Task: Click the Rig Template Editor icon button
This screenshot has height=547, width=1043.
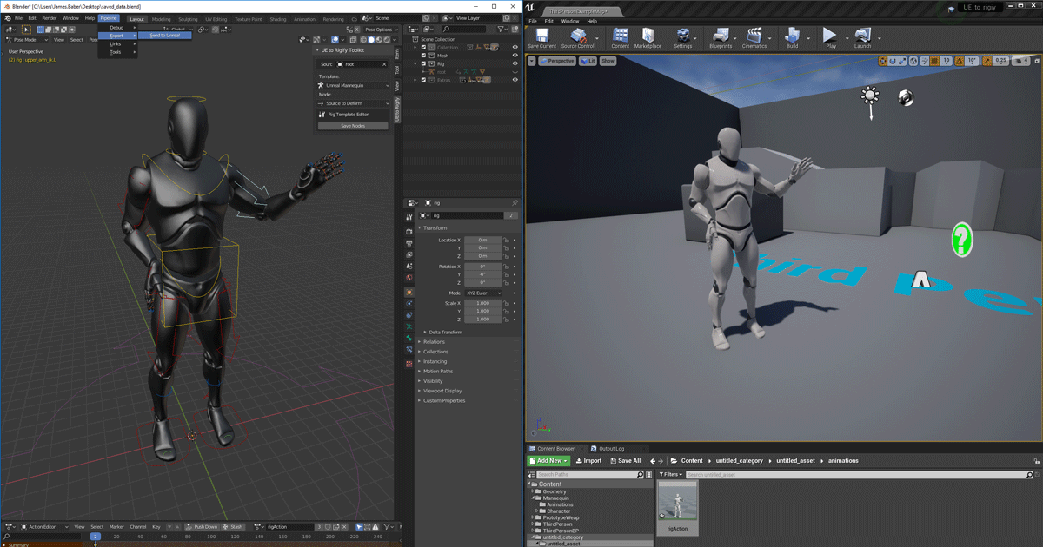Action: click(x=354, y=114)
